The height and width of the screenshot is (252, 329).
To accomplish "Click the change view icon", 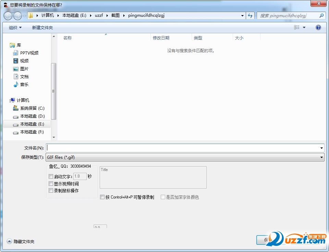I will (297, 27).
